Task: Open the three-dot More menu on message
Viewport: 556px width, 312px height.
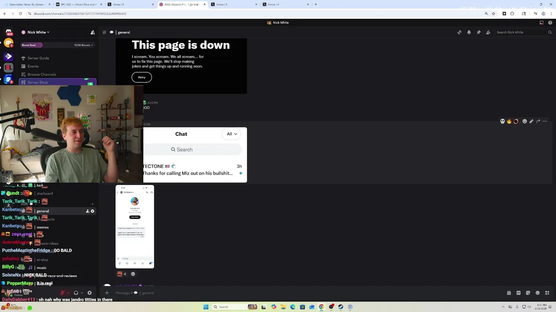Action: [545, 121]
